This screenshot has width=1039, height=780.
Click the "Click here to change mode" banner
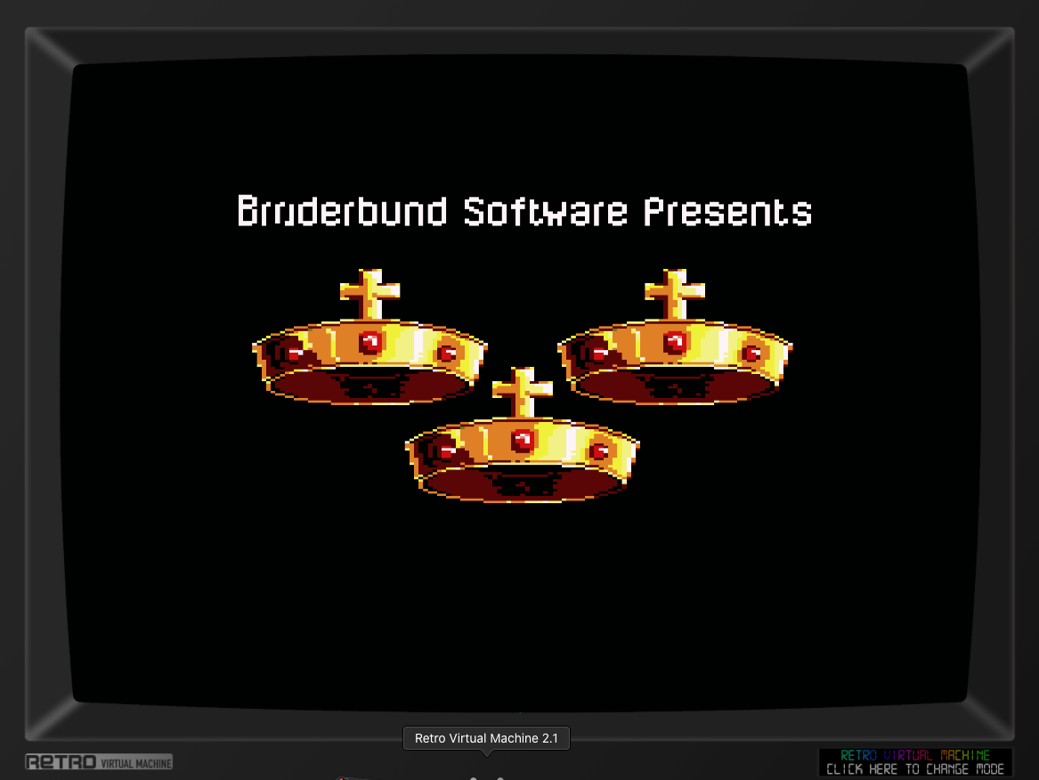(915, 762)
